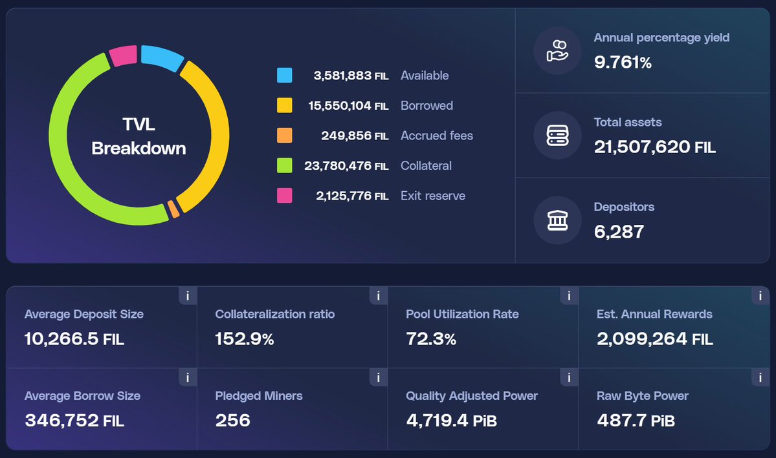Select the green Collateral legend swatch

[284, 165]
